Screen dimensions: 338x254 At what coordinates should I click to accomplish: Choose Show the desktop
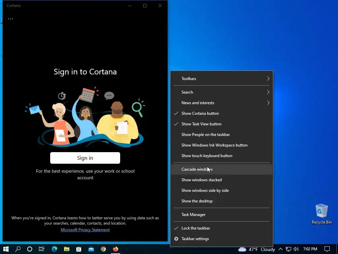pos(221,201)
